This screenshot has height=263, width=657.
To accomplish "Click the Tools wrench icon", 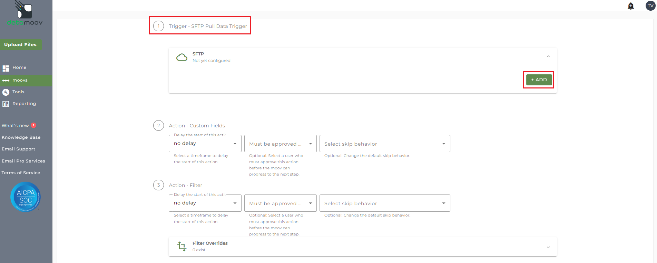I will 6,92.
